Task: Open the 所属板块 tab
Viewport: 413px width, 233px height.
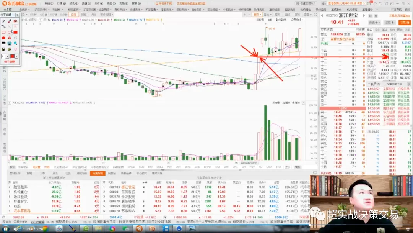Action: (x=98, y=173)
